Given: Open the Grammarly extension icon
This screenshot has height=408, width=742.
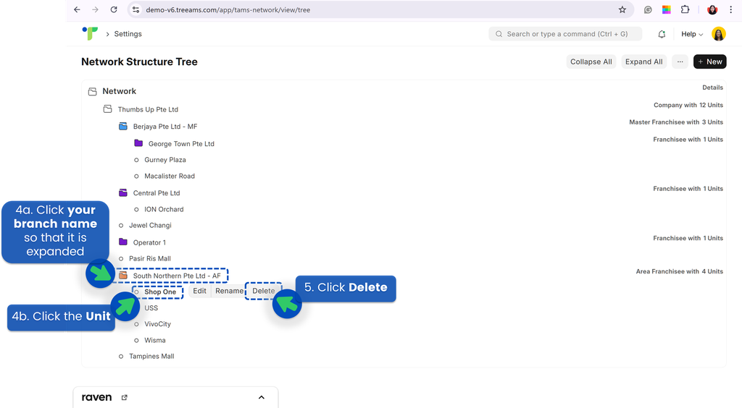Looking at the screenshot, I should pos(648,9).
